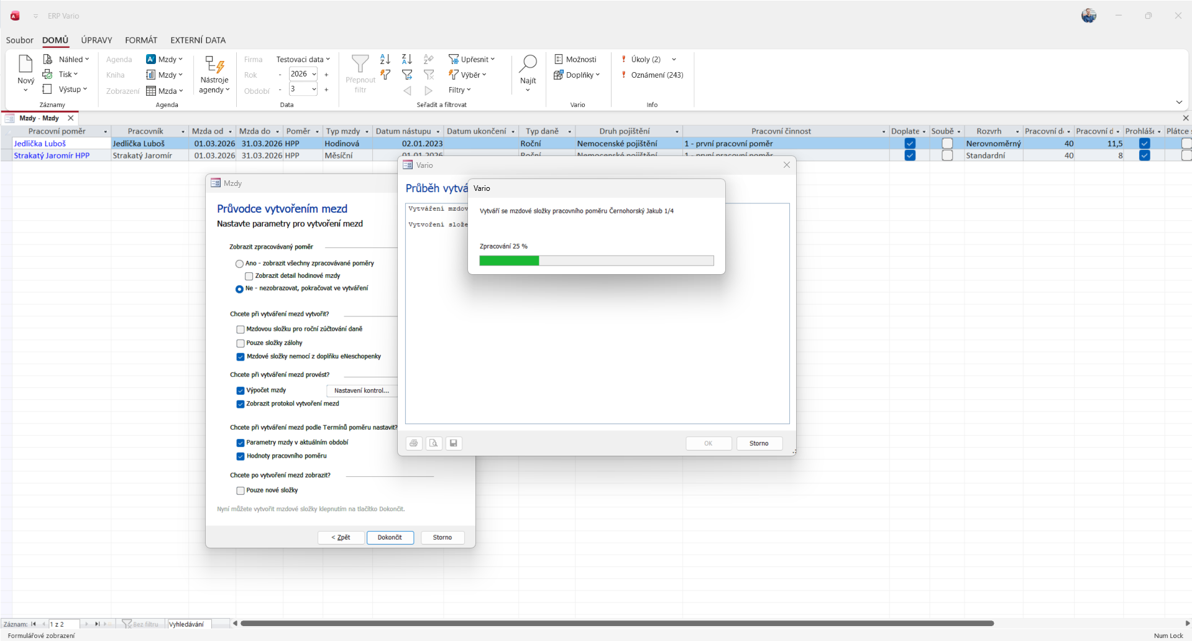Click Zpět in the wizard

[341, 537]
